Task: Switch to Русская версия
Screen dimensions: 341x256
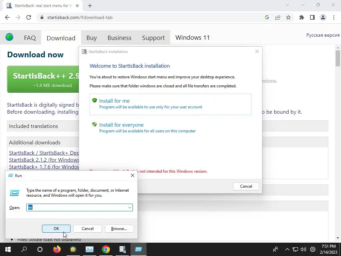Action: (323, 35)
